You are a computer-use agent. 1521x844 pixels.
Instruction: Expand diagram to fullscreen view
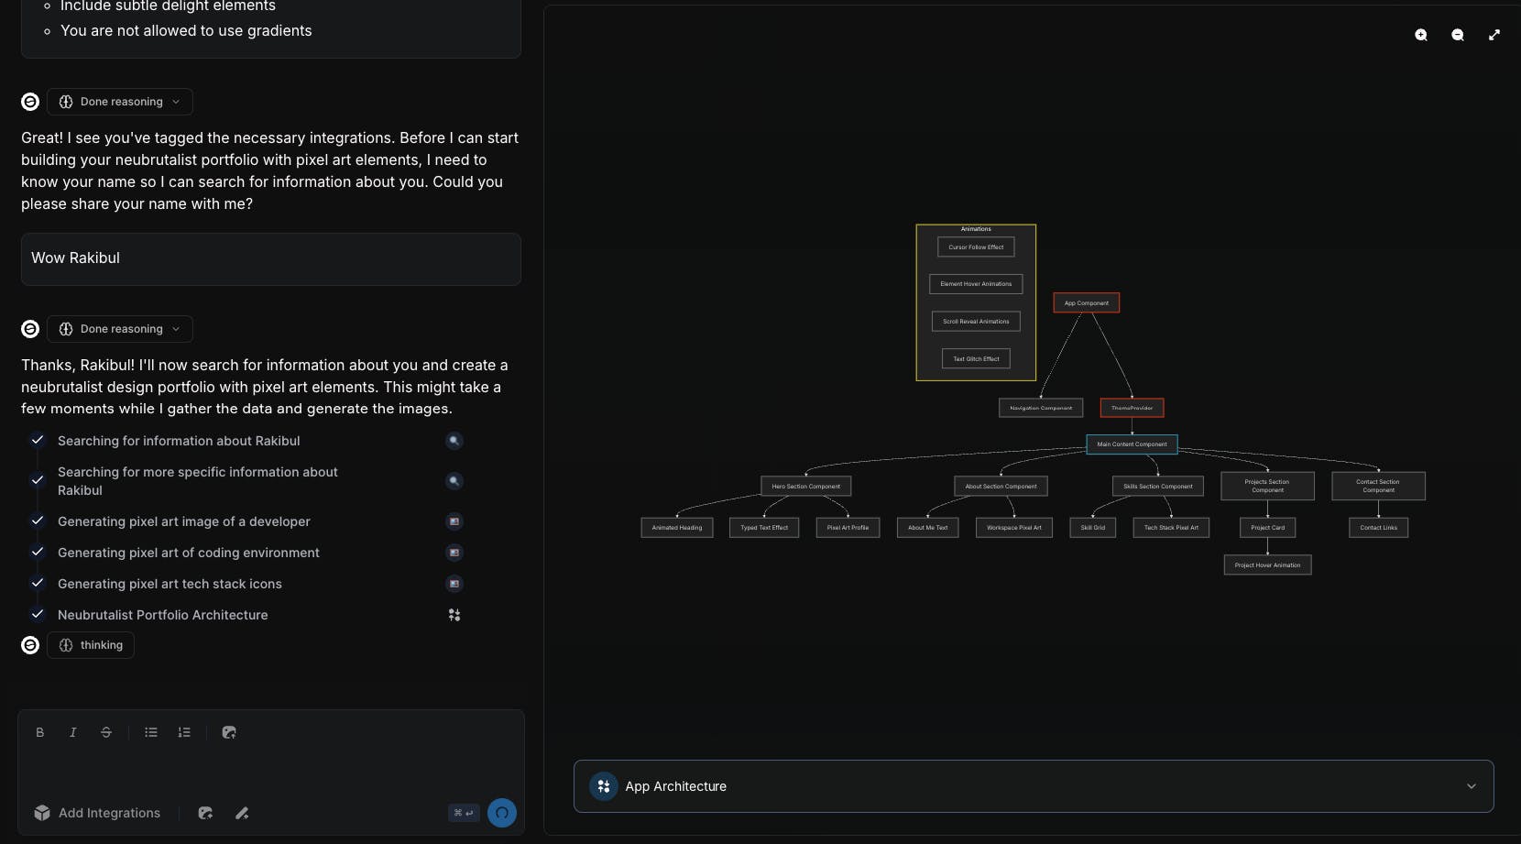[1494, 35]
